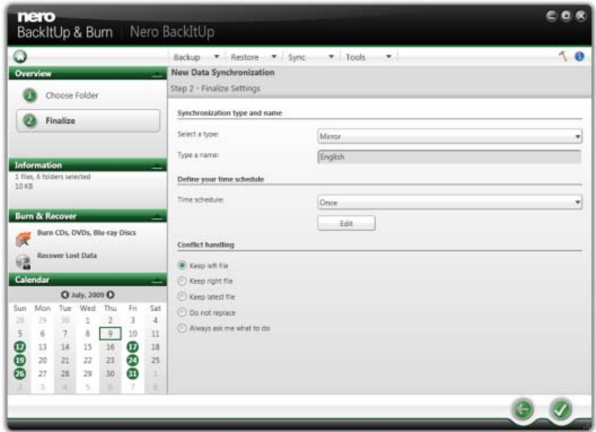Open the options hammer icon
Viewport: 596px width, 432px height.
(x=564, y=57)
